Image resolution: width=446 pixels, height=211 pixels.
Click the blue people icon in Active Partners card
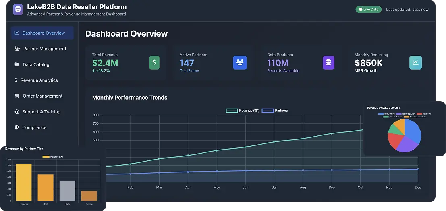[240, 63]
